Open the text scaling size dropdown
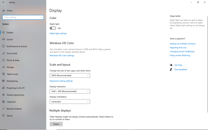Screen dimensions: 208x130 70,75
